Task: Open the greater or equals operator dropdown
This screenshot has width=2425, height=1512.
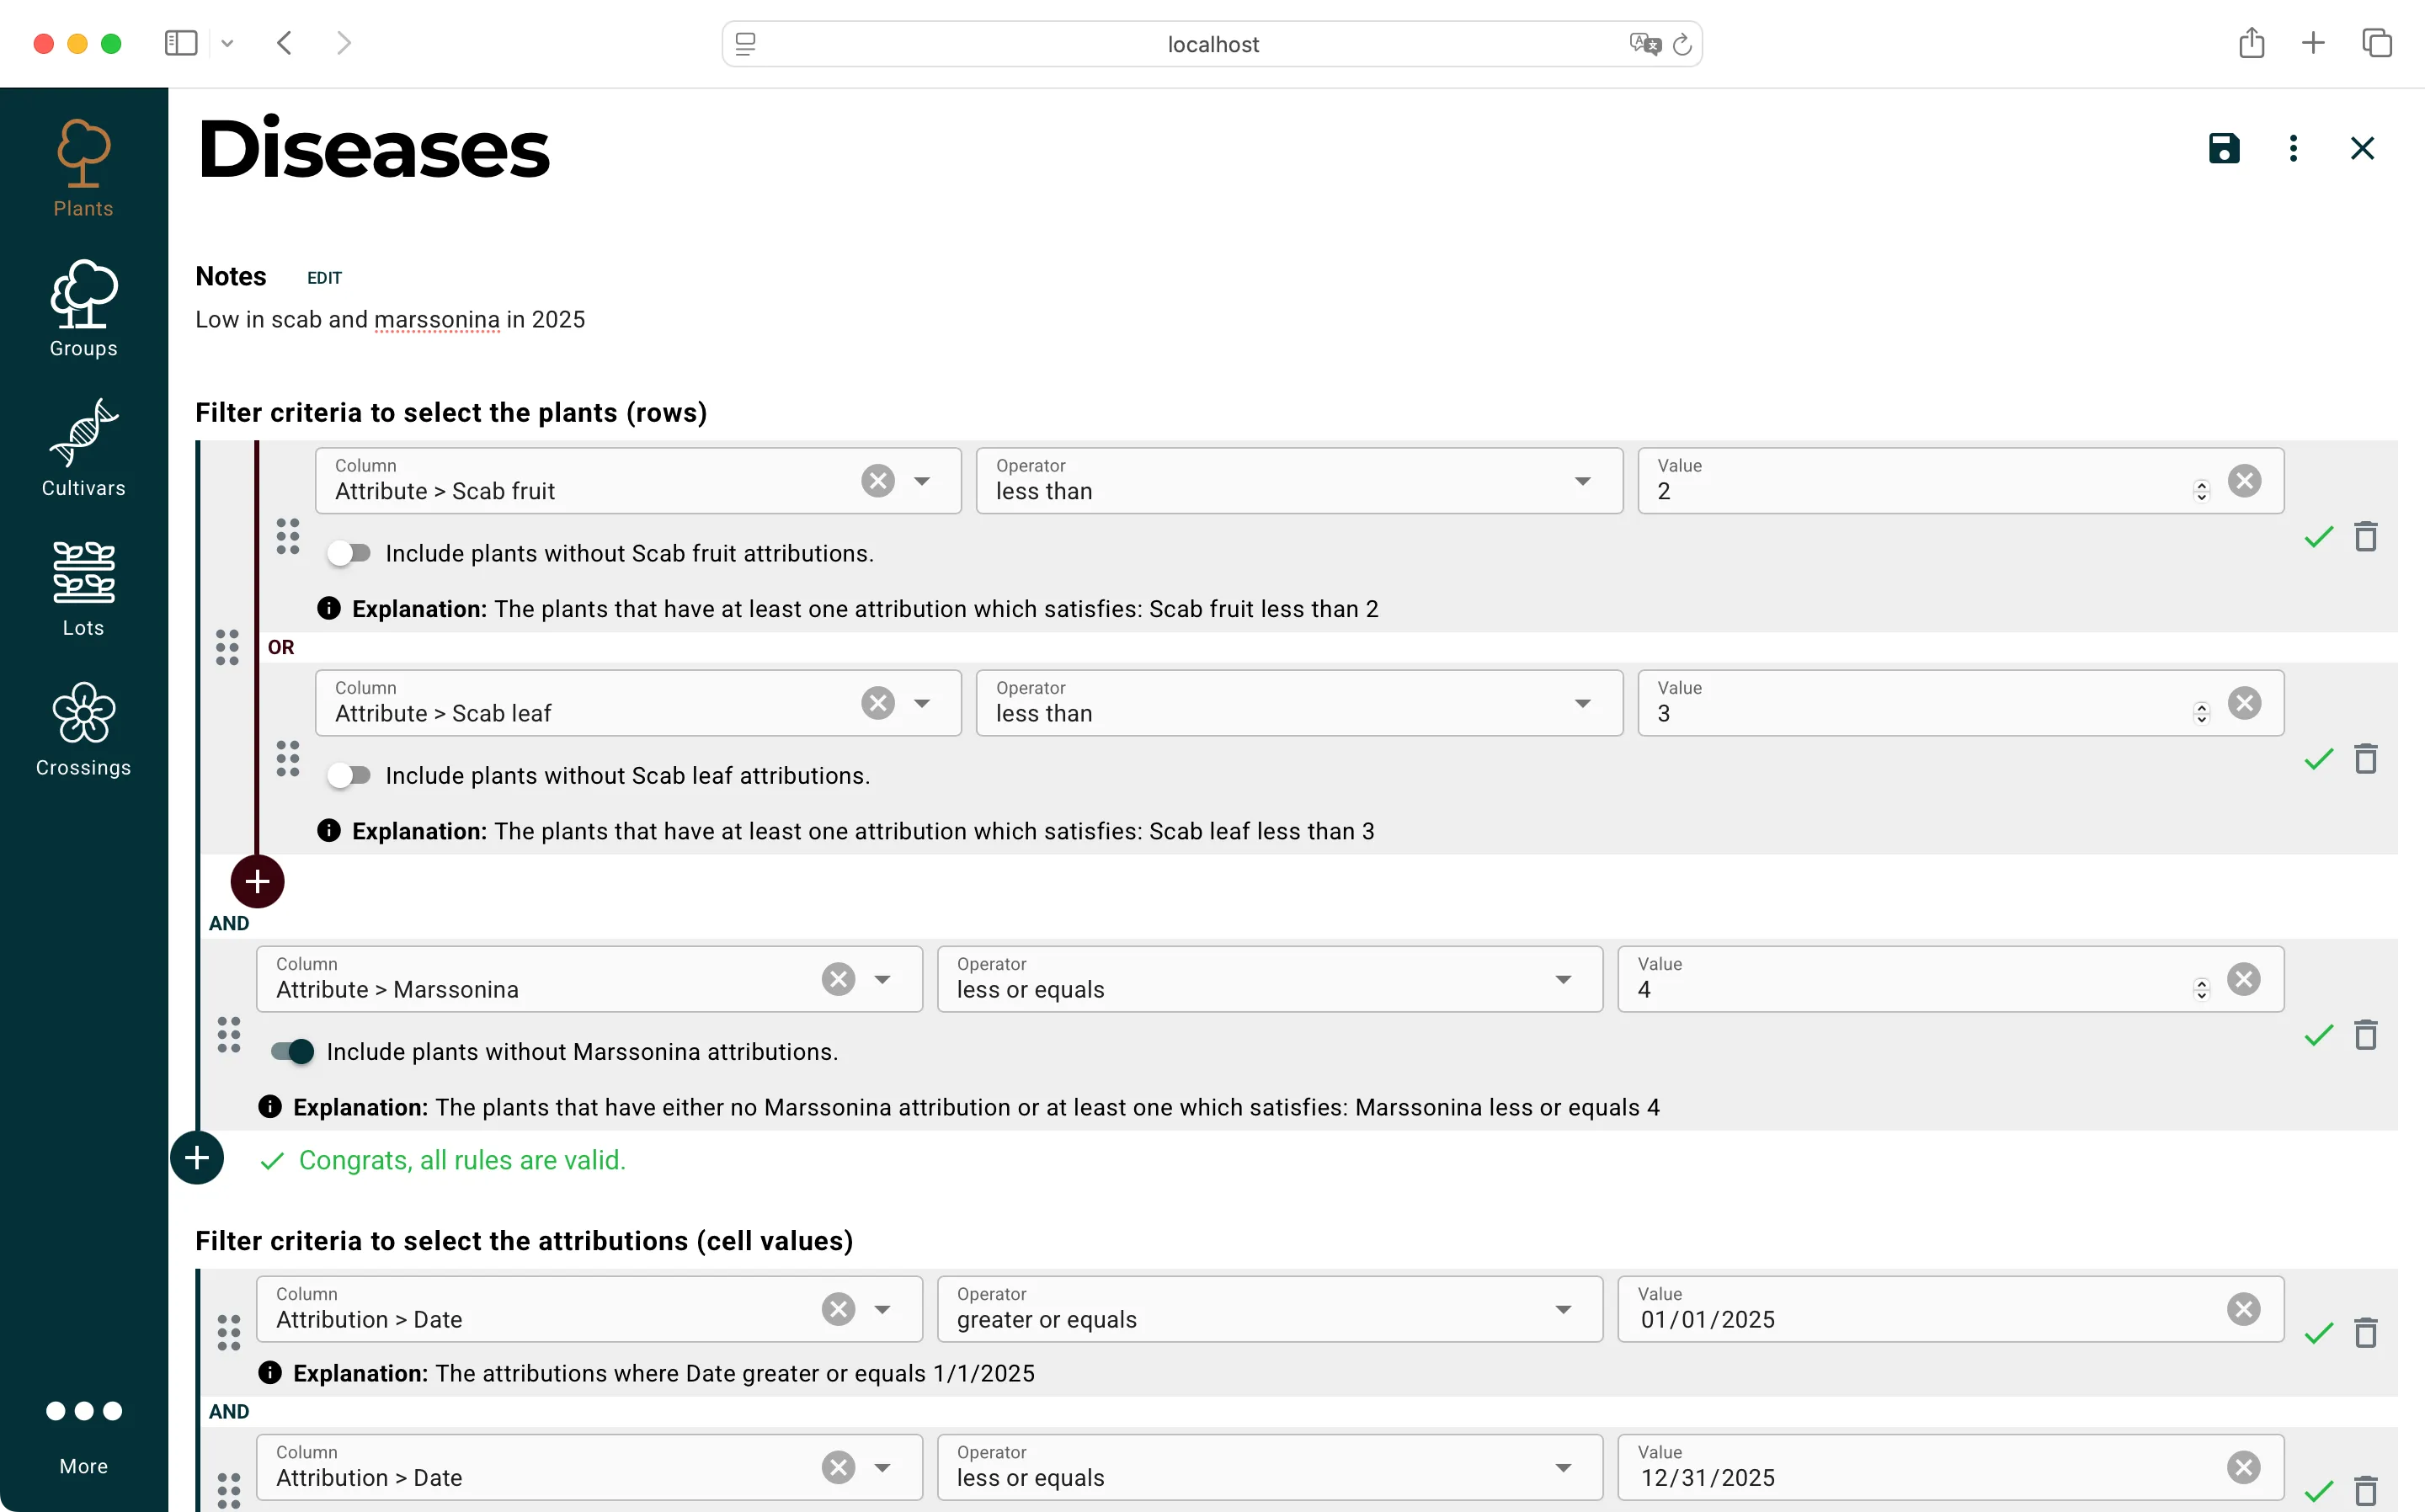Action: 1564,1308
